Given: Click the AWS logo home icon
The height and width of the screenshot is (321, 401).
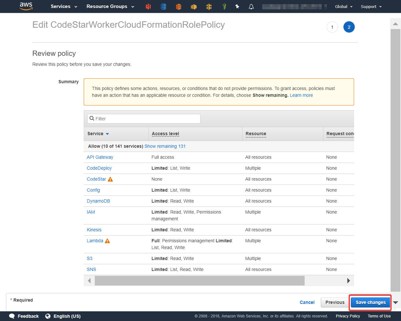Looking at the screenshot, I should pyautogui.click(x=26, y=6).
